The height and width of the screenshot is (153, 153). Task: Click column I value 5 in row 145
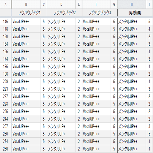click(149, 21)
